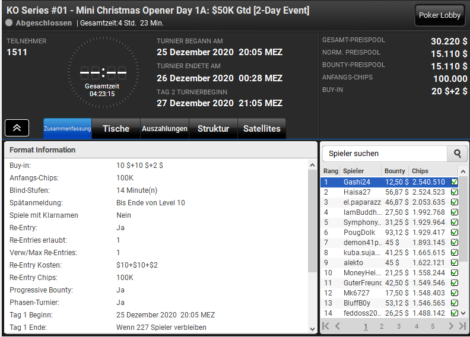Go to the next page of players
Viewport: 470px width, 337px height.
coord(452,326)
